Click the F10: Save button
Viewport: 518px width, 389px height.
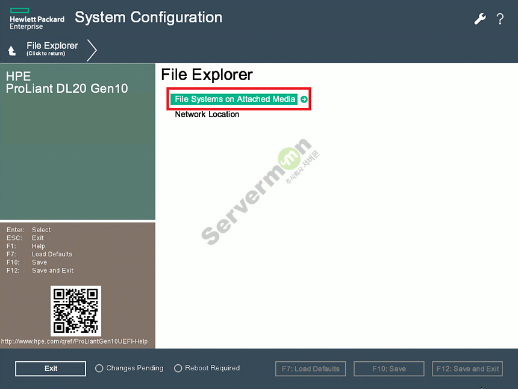tap(389, 368)
